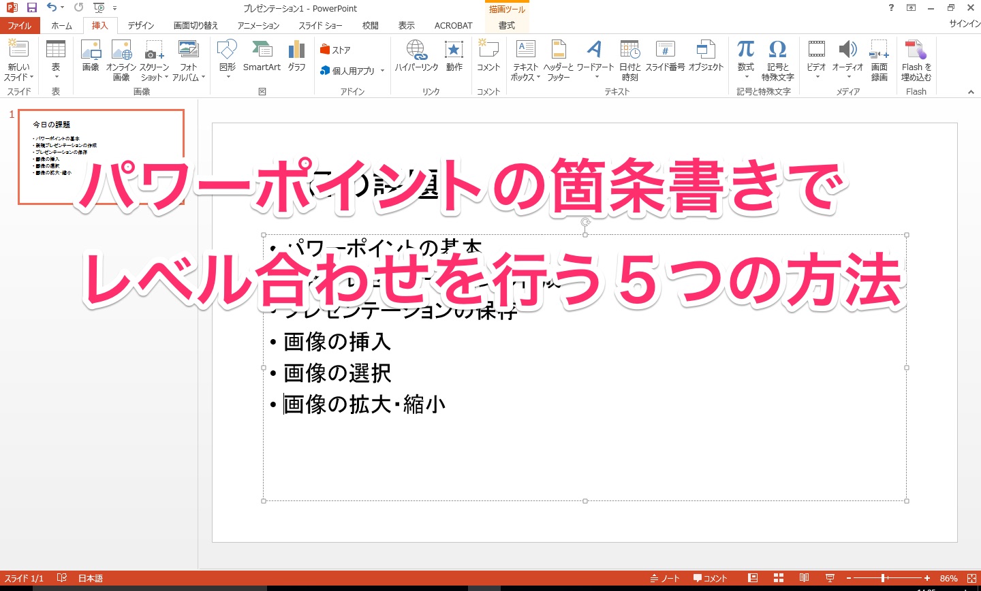Insert a コメント comment from ribbon

point(488,56)
